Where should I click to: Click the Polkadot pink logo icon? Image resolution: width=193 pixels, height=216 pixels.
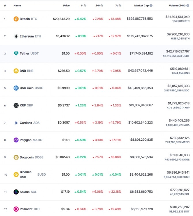[x=16, y=209]
